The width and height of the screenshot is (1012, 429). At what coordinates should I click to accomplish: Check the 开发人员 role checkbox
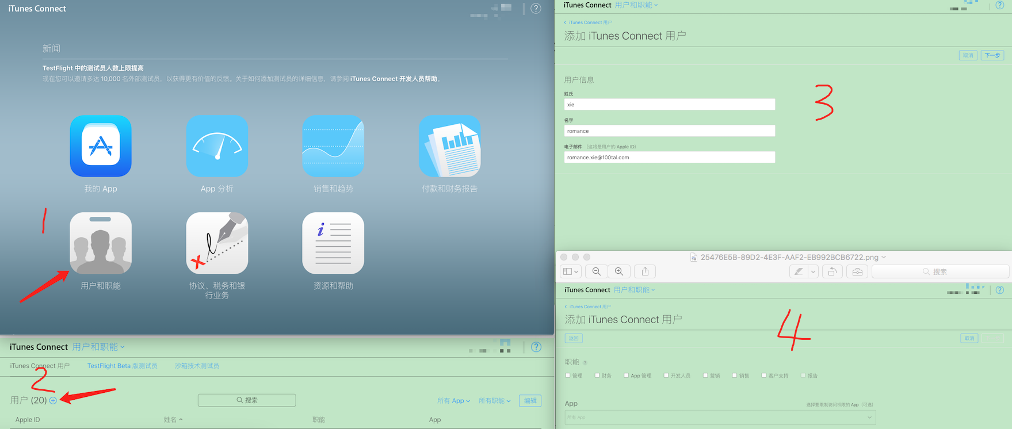click(666, 376)
